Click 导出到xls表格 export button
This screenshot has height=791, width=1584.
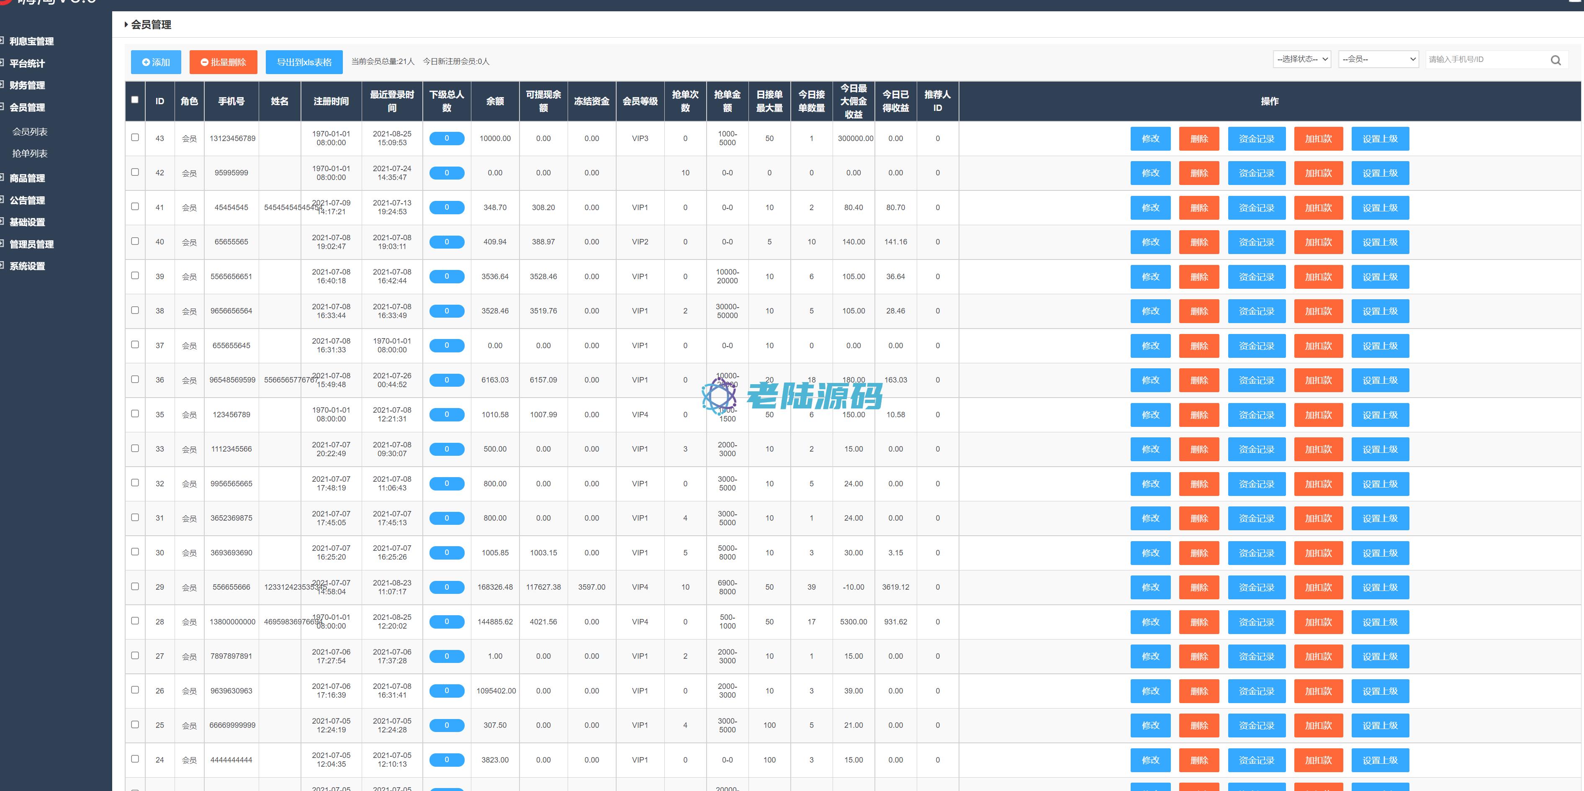304,62
